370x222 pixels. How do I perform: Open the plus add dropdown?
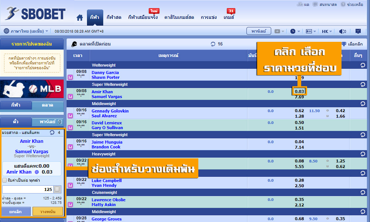(279, 31)
